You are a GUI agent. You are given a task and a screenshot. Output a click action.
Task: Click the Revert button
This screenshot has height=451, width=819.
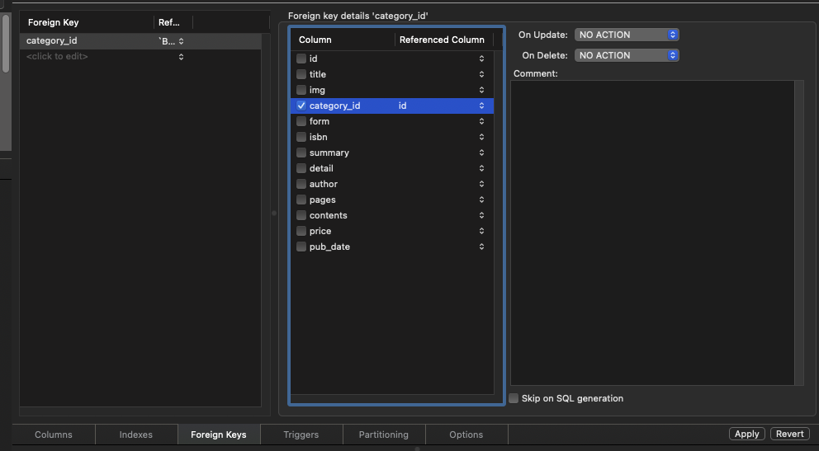click(x=790, y=434)
